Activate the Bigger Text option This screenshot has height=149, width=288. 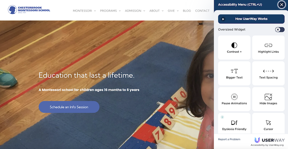coord(234,73)
